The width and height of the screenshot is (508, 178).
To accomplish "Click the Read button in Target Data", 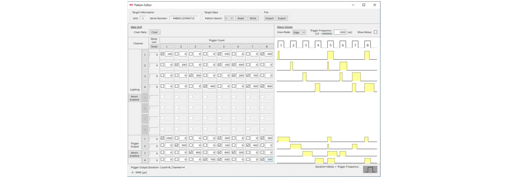I will [240, 18].
